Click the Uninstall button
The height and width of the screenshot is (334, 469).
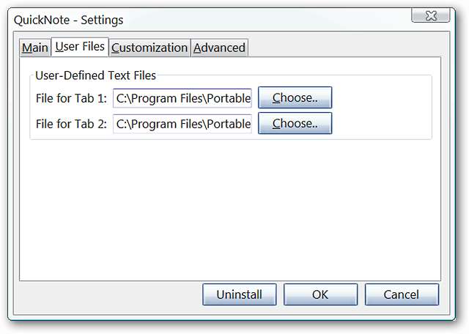tap(239, 294)
